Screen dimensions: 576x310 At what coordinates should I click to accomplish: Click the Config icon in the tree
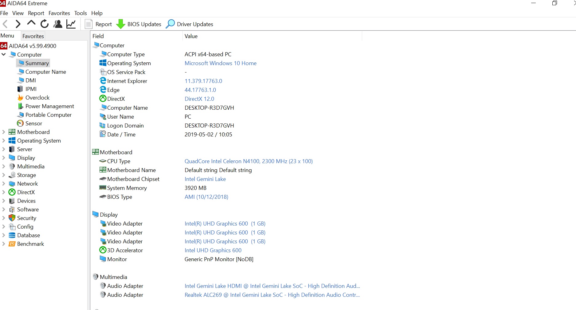point(12,226)
